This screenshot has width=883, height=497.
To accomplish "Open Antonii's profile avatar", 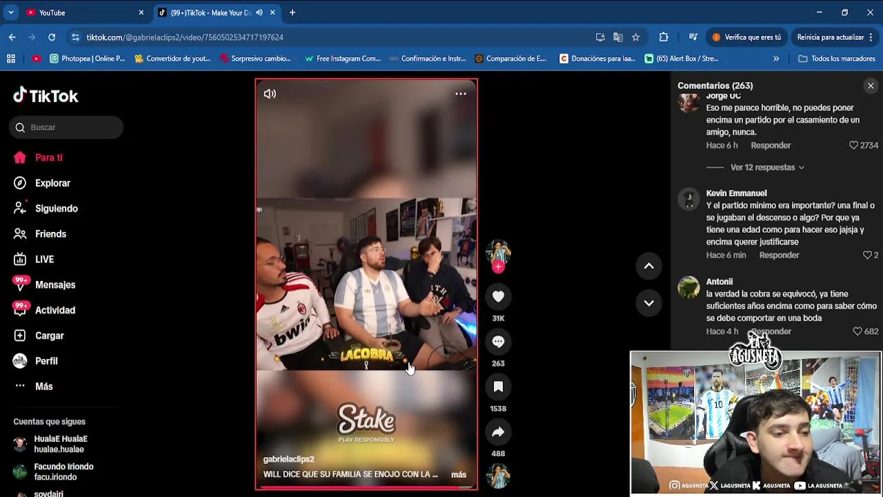I will click(x=688, y=287).
